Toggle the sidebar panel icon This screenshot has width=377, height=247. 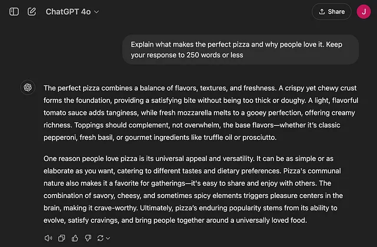14,12
